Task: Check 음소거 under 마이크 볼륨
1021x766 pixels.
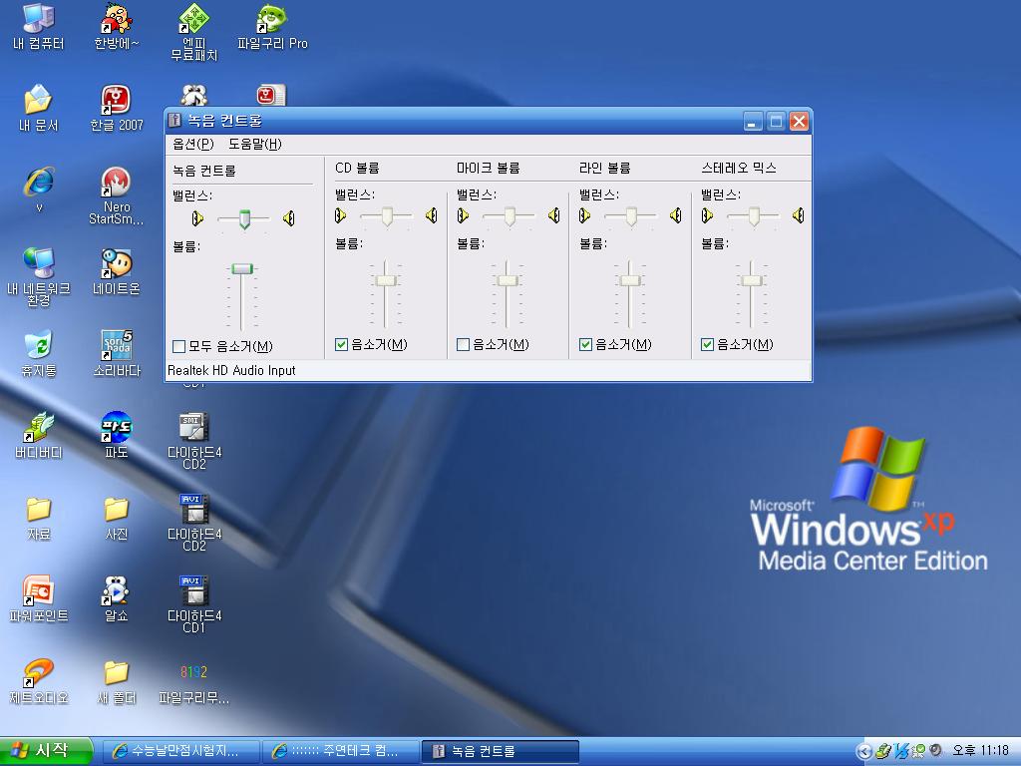Action: pyautogui.click(x=463, y=344)
